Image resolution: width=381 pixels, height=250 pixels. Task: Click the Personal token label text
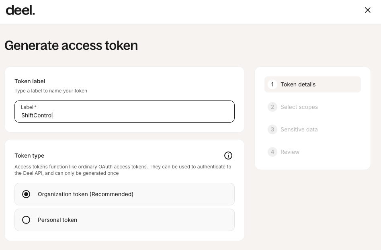tap(57, 220)
